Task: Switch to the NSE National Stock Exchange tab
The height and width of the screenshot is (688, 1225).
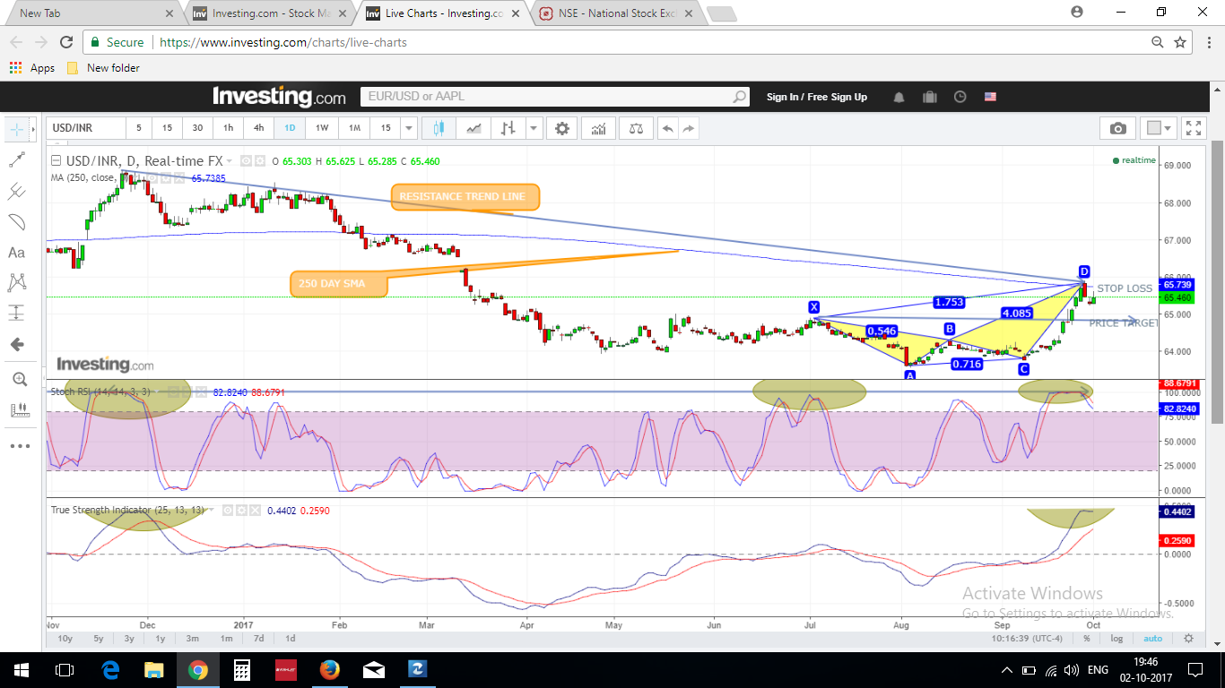Action: point(615,13)
